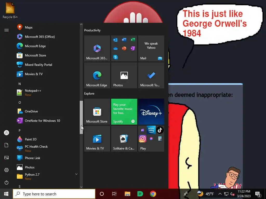Screen dimensions: 266x199
Task: Open the Office apps folder tile
Action: coord(124,48)
